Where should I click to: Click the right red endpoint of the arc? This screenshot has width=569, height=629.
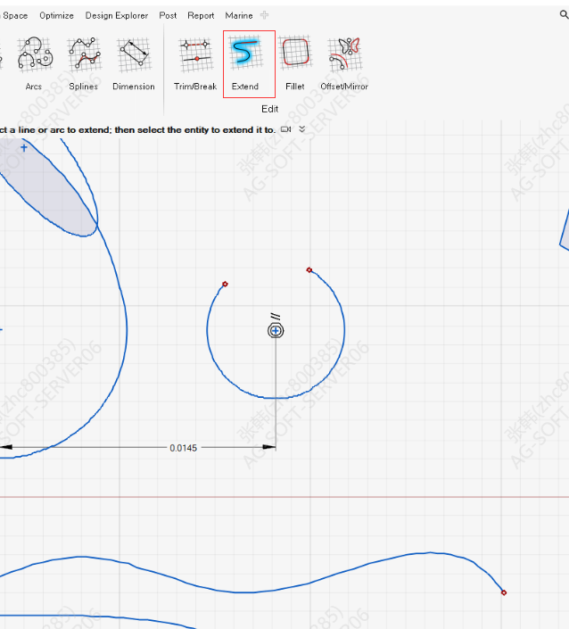(x=309, y=269)
